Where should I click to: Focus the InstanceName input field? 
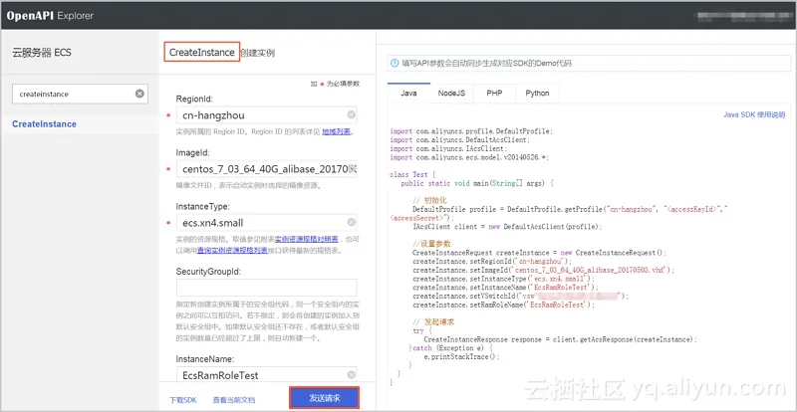click(x=266, y=375)
